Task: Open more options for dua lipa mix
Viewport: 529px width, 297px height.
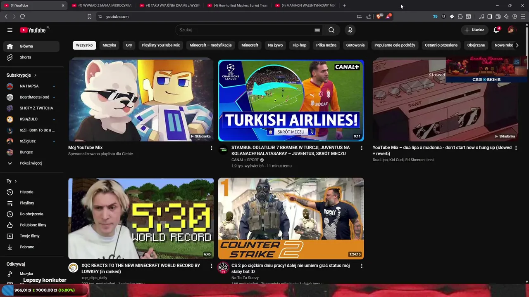Action: pyautogui.click(x=516, y=148)
